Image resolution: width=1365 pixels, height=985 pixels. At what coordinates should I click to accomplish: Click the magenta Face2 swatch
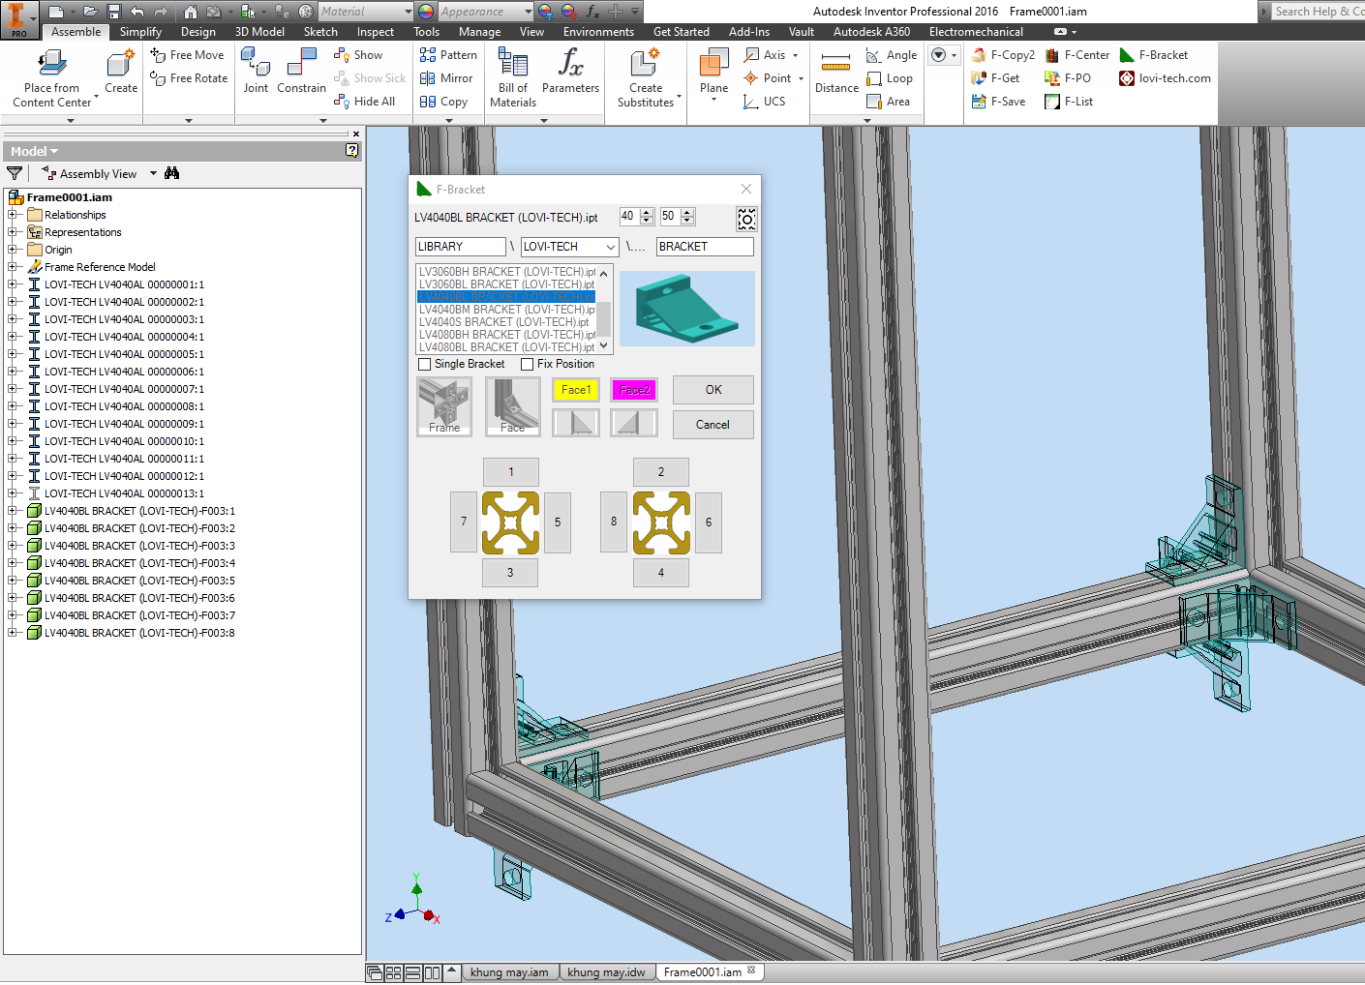click(x=634, y=390)
